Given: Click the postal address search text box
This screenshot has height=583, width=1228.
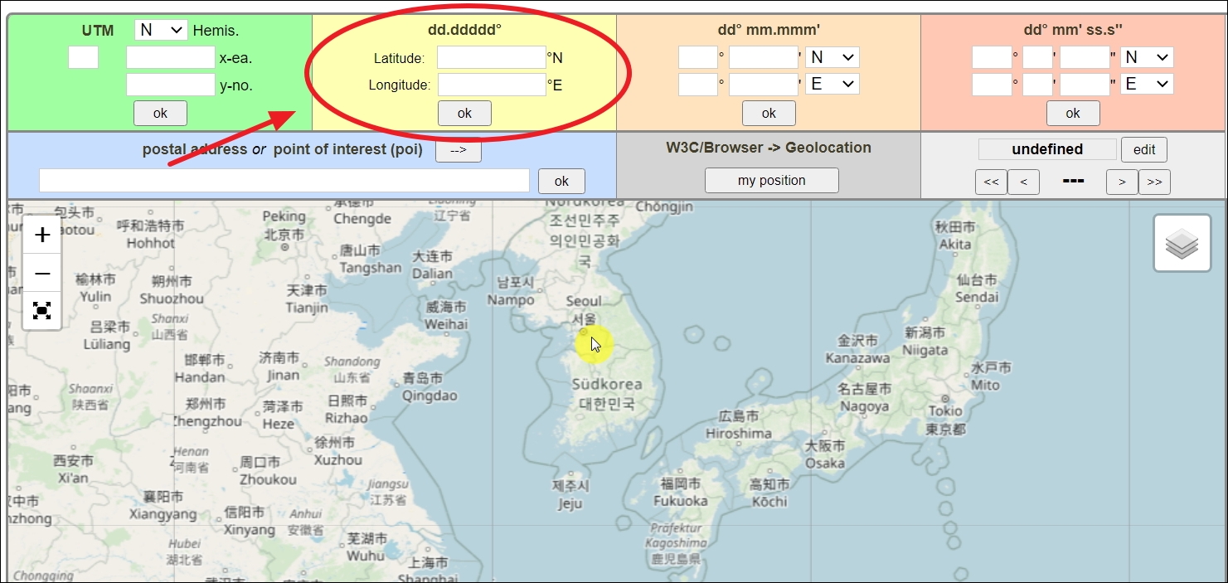Looking at the screenshot, I should pos(284,181).
